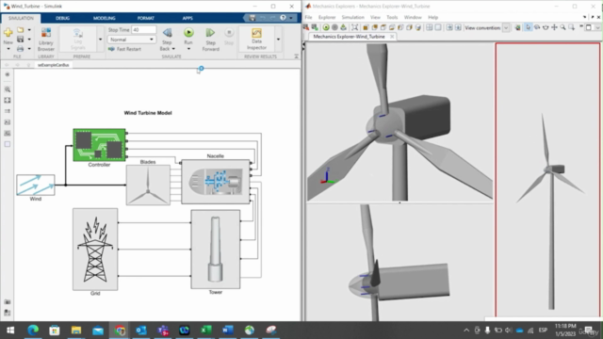Image resolution: width=603 pixels, height=339 pixels.
Task: Open the Tools menu in Mechanics Explorers
Action: point(392,17)
